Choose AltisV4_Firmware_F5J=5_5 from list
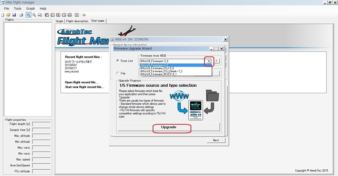Screen dimensions: 338x176 click(176, 68)
